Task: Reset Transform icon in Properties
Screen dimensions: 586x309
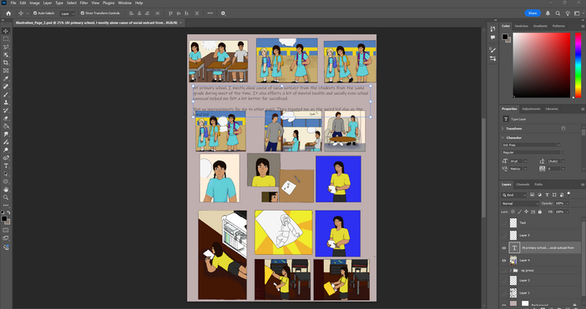Action: tap(563, 128)
